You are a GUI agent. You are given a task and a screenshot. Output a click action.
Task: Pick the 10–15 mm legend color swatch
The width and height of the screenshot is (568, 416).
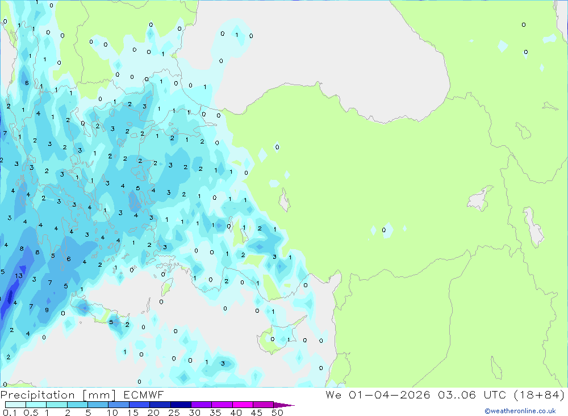[119, 405]
